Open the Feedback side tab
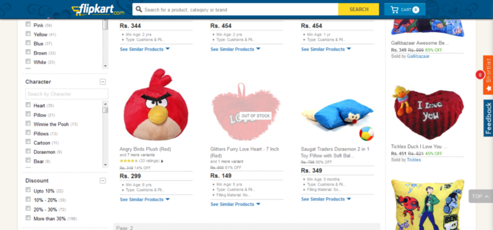Viewport: 493px width, 230px height. (488, 118)
